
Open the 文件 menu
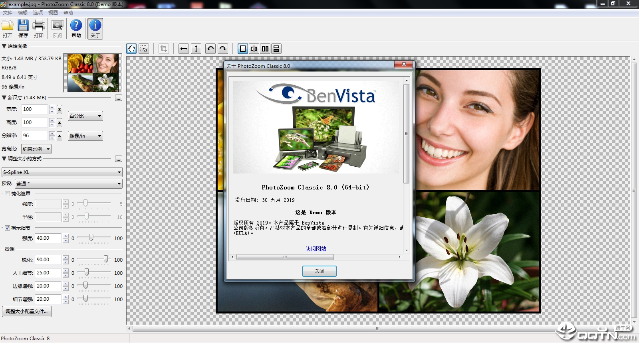click(x=8, y=13)
